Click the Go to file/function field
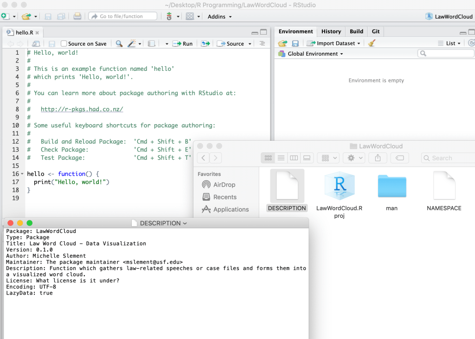 pos(122,16)
